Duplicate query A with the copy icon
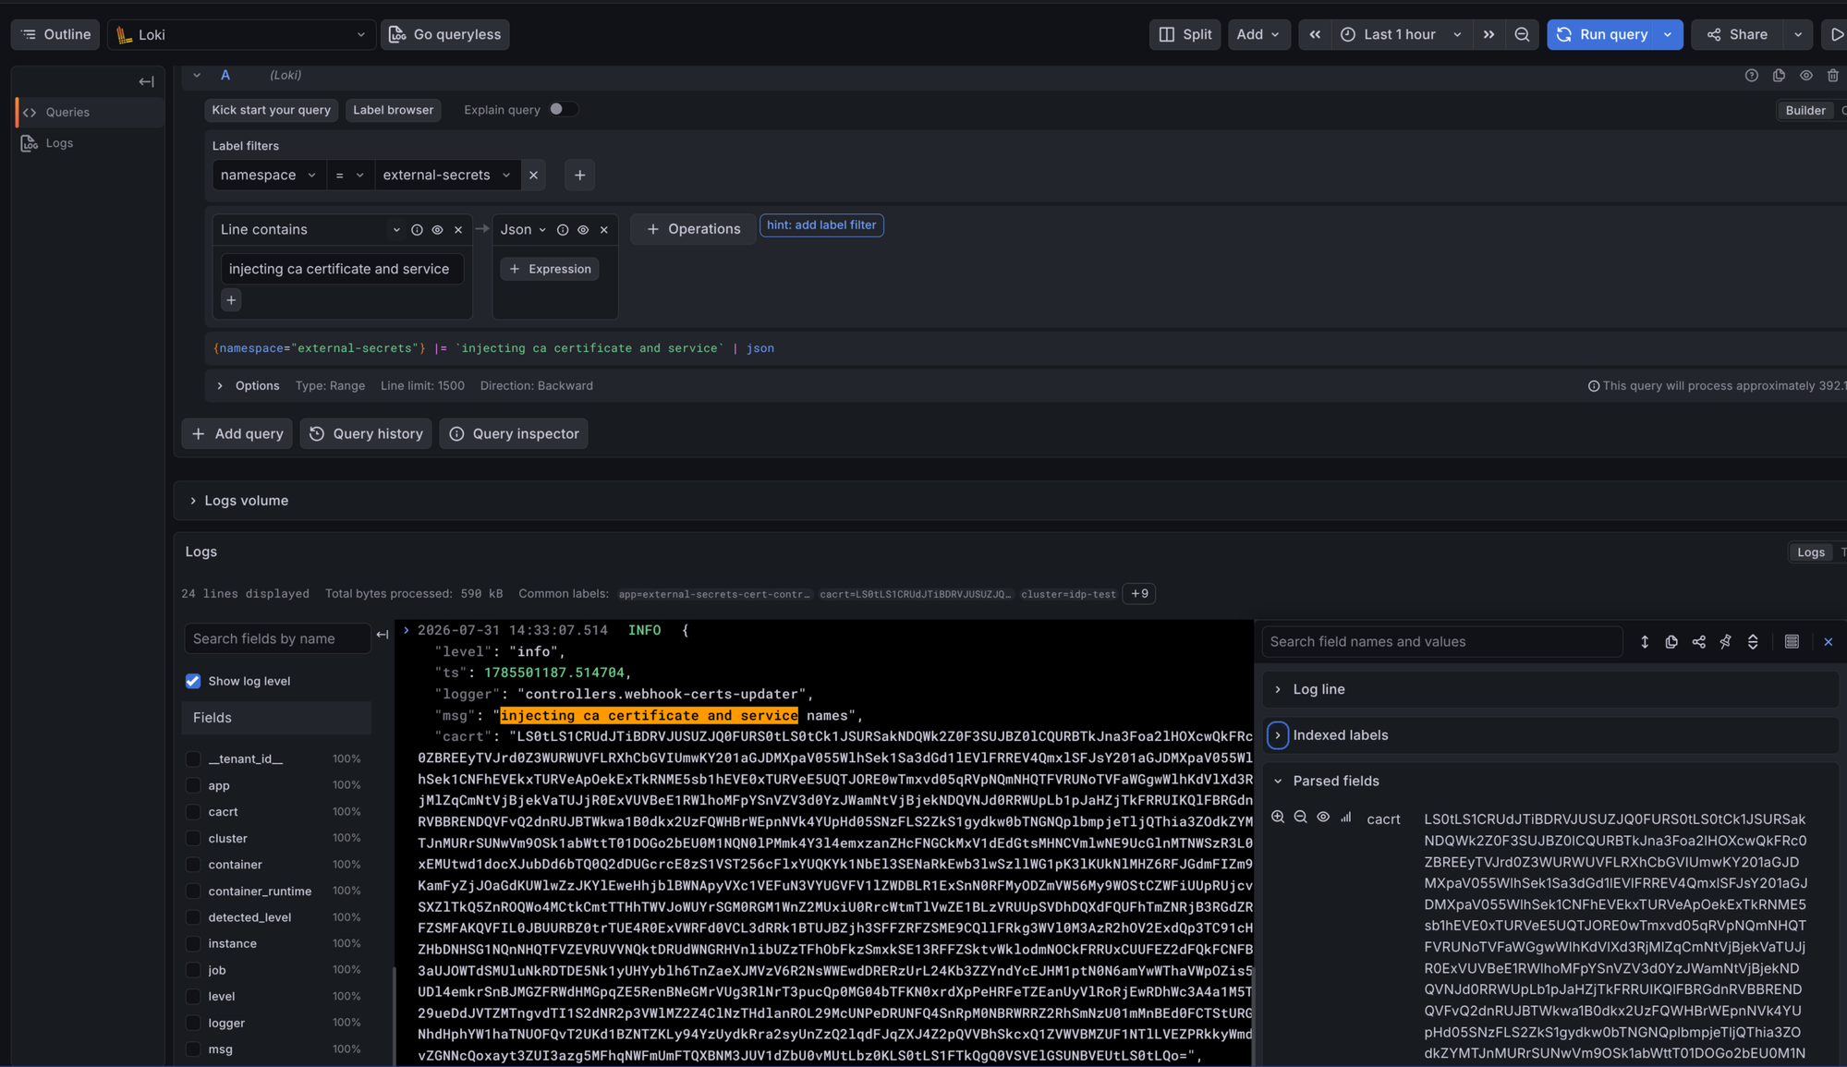This screenshot has width=1847, height=1067. (1779, 76)
